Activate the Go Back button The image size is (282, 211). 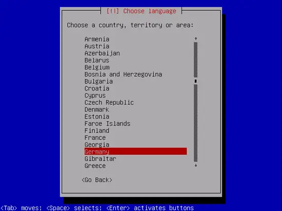[97, 180]
